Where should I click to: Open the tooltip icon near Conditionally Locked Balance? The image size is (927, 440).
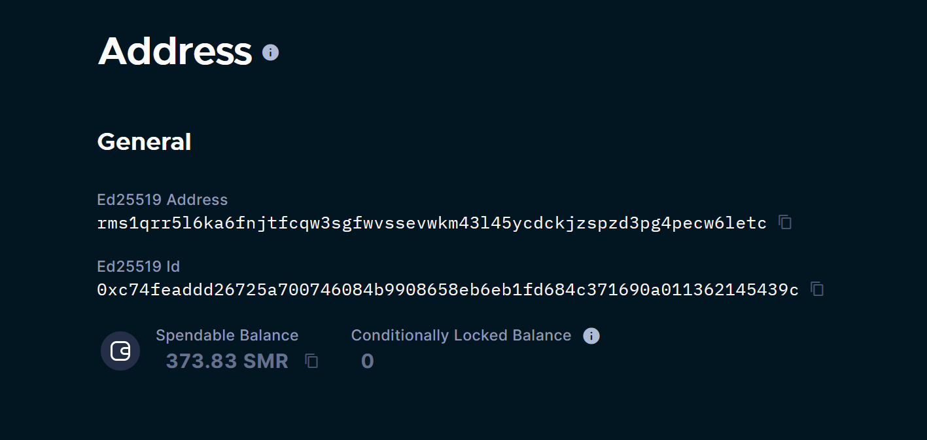click(x=591, y=336)
